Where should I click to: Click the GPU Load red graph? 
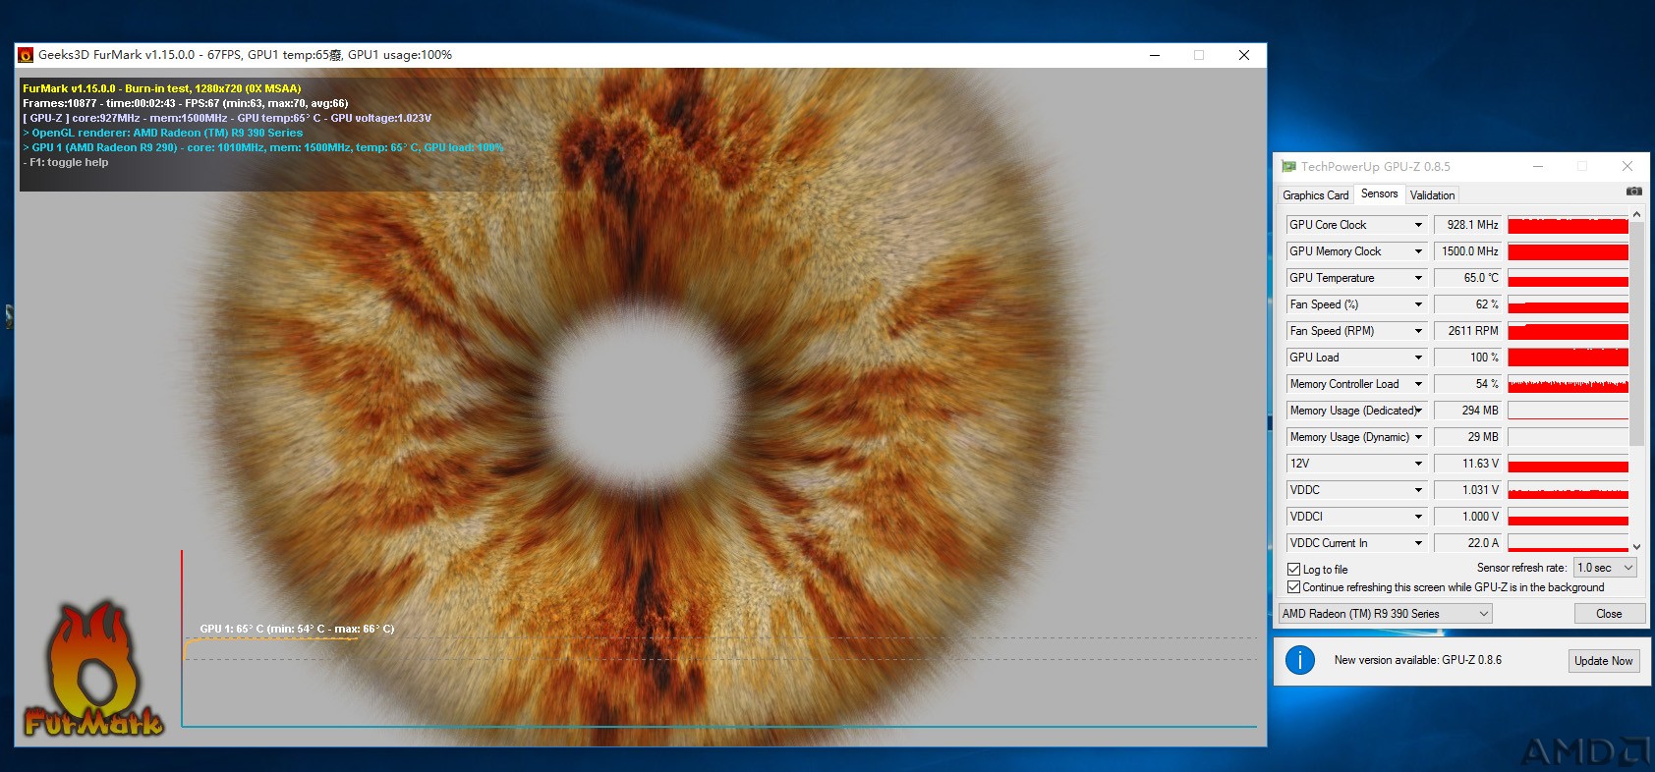[x=1568, y=358]
